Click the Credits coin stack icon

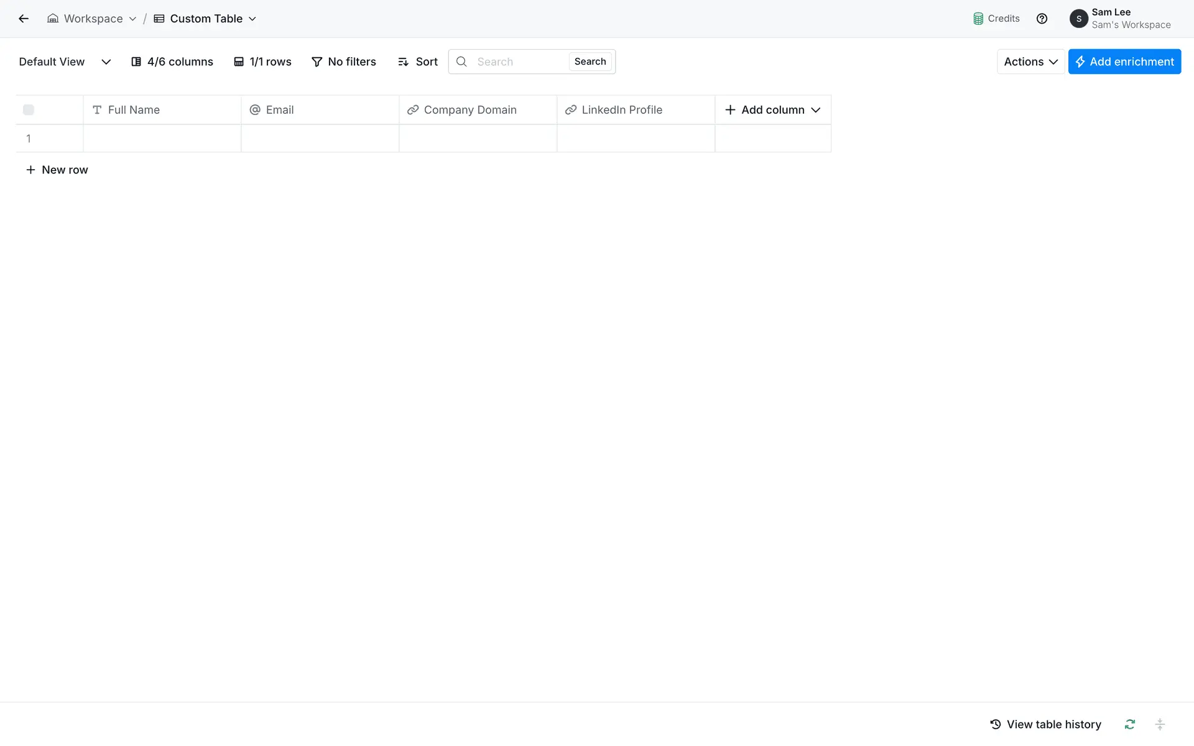978,19
